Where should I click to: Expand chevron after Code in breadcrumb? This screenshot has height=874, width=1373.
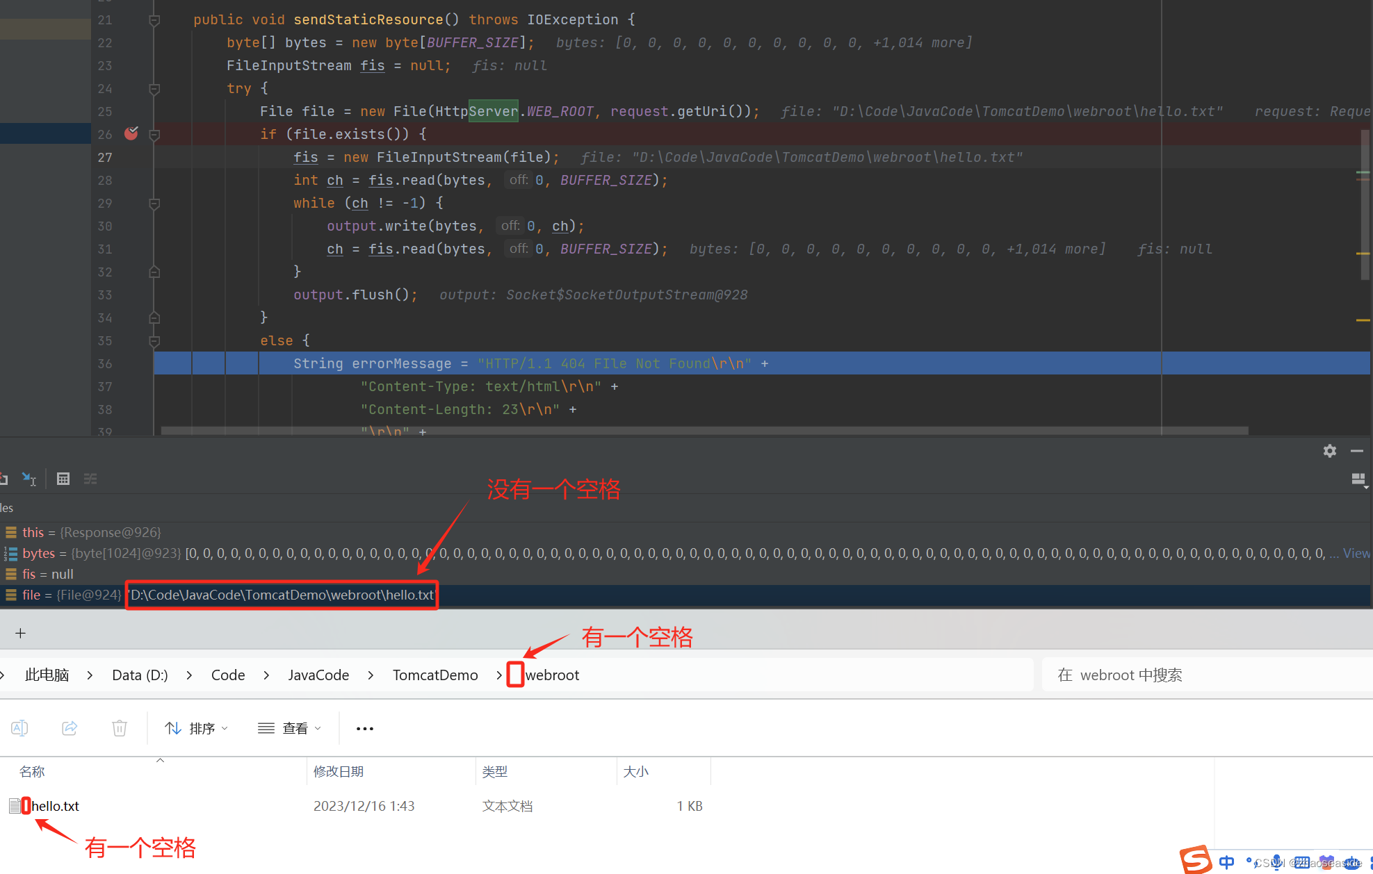click(266, 675)
